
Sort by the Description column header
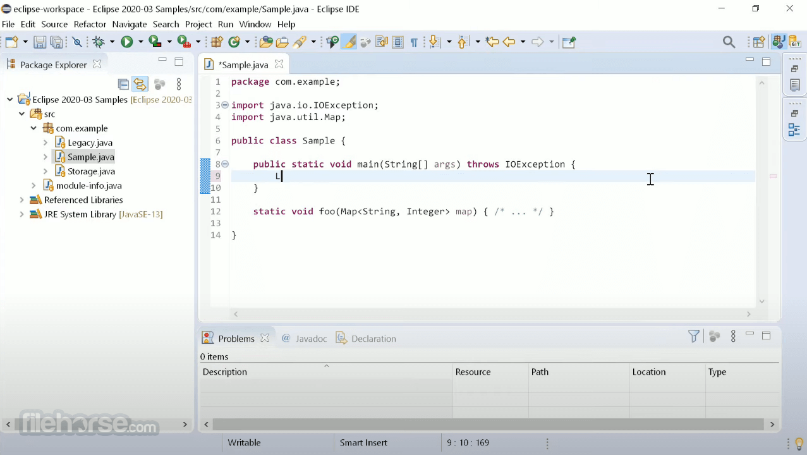pyautogui.click(x=326, y=372)
